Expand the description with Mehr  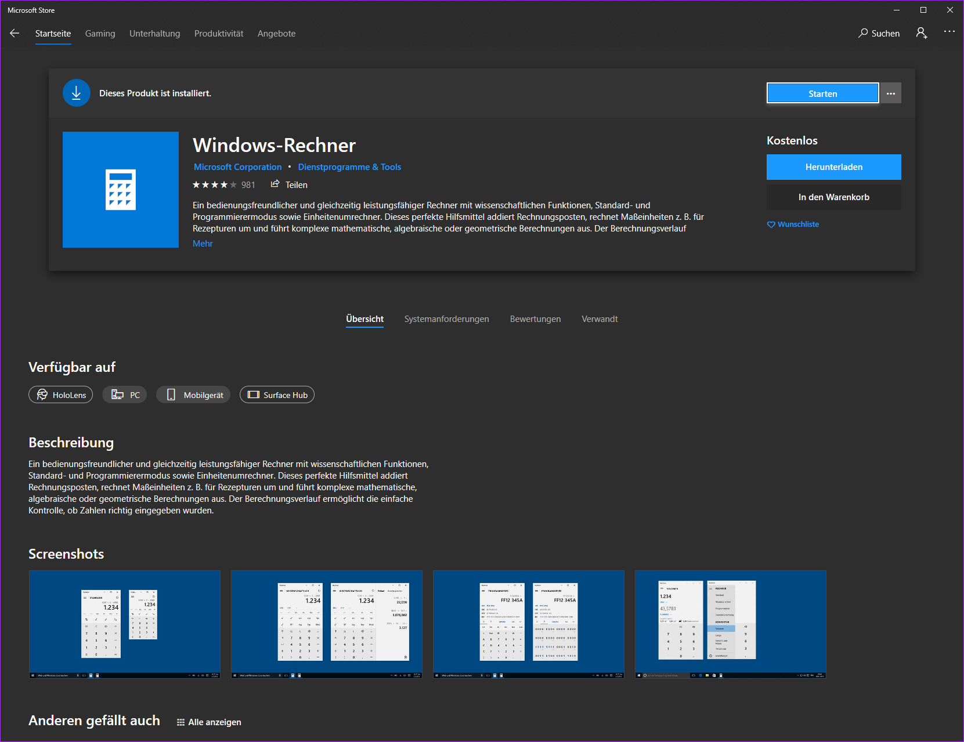point(203,244)
